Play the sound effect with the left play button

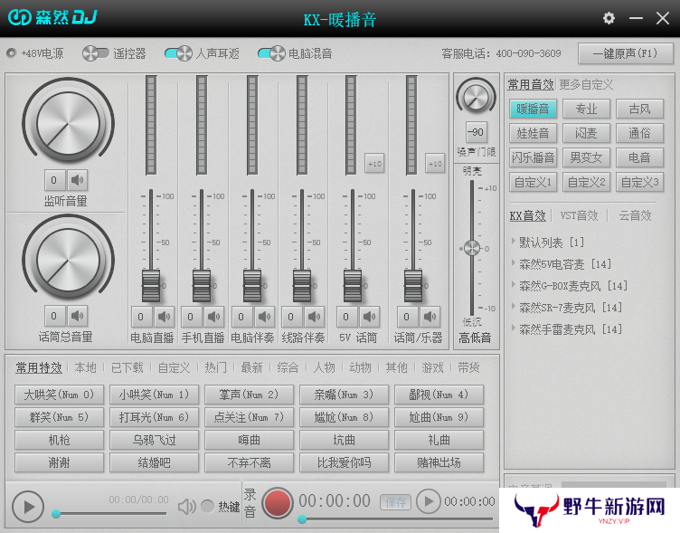[28, 507]
